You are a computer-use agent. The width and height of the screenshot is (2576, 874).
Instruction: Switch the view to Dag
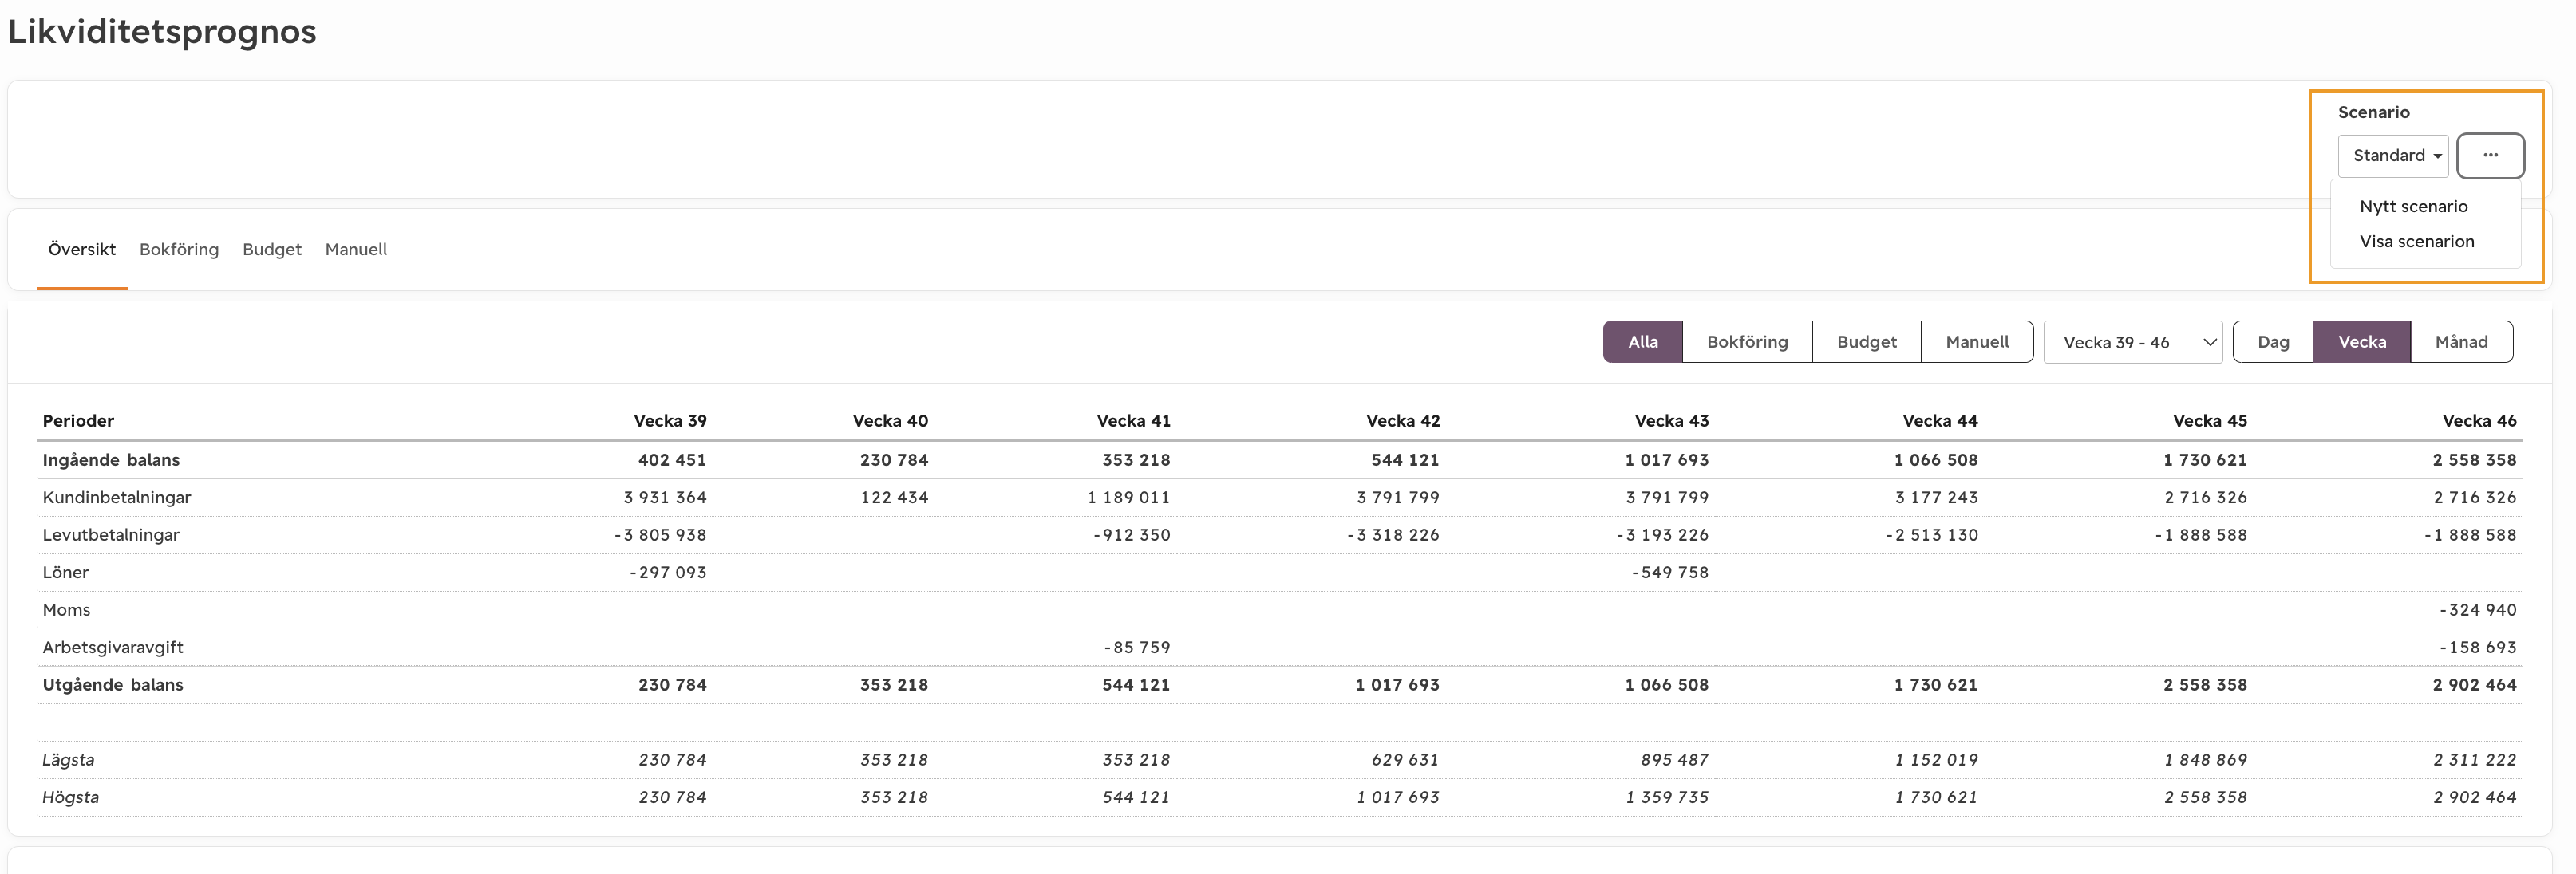tap(2273, 341)
